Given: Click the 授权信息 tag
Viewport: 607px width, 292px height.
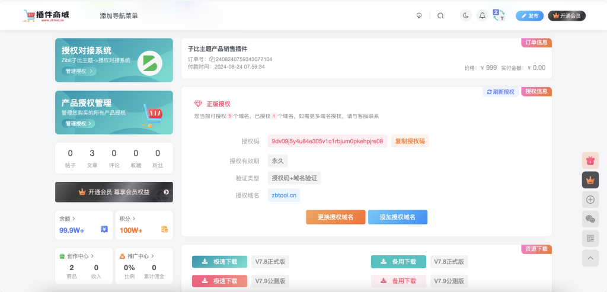Looking at the screenshot, I should 536,91.
